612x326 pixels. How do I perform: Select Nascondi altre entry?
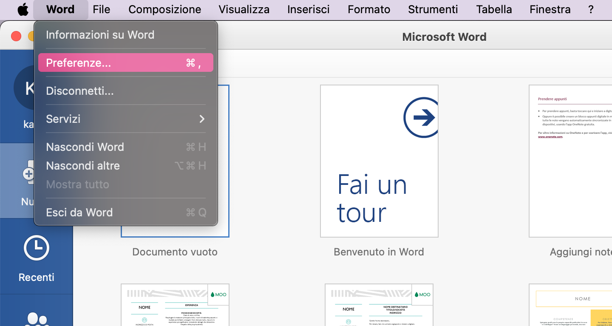[x=126, y=165]
